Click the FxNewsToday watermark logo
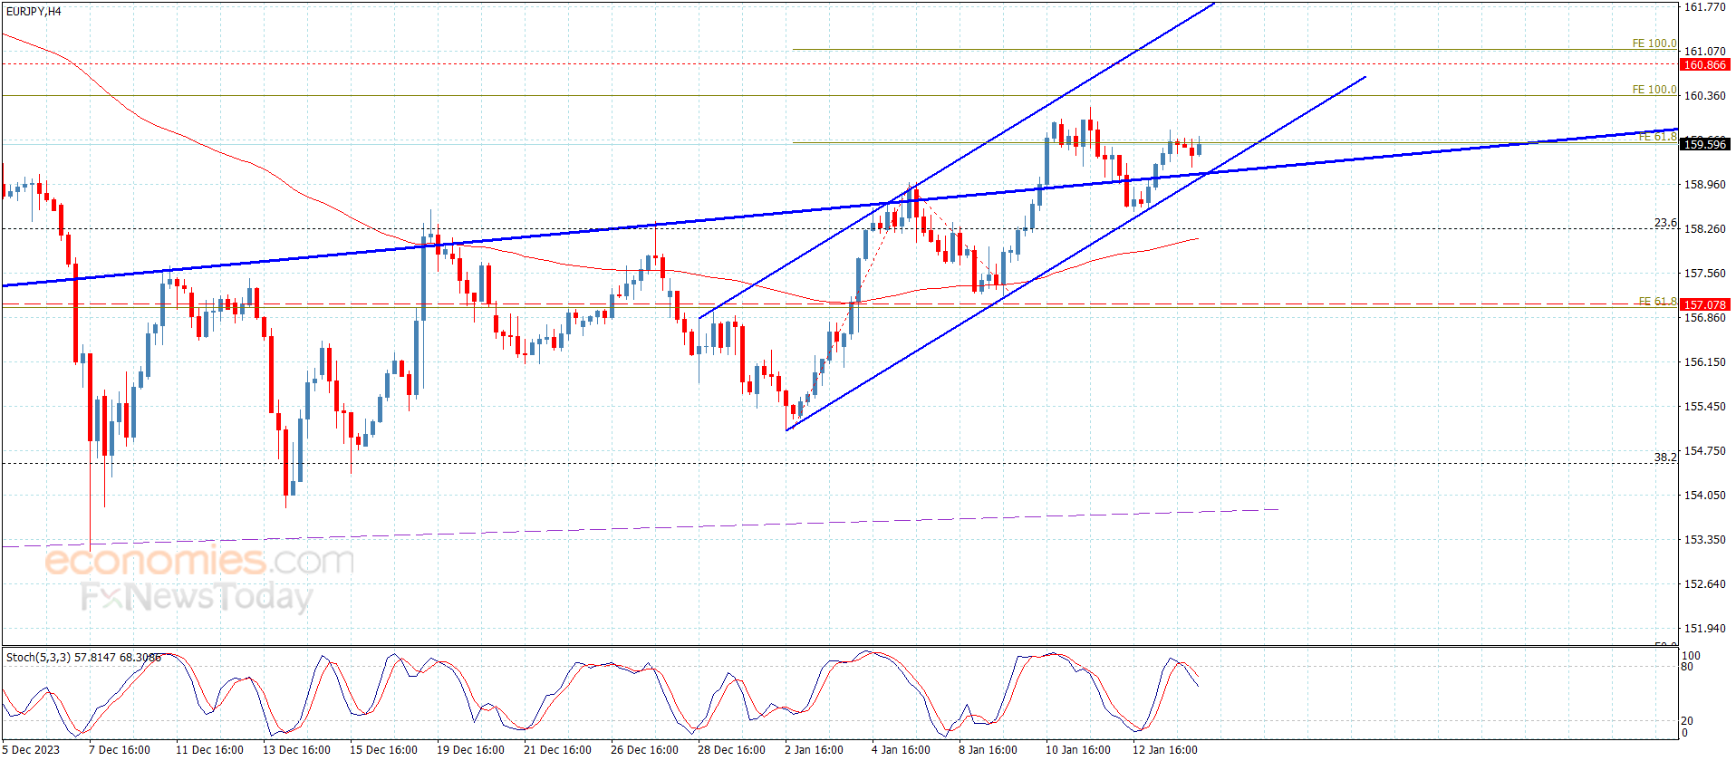 (x=197, y=596)
